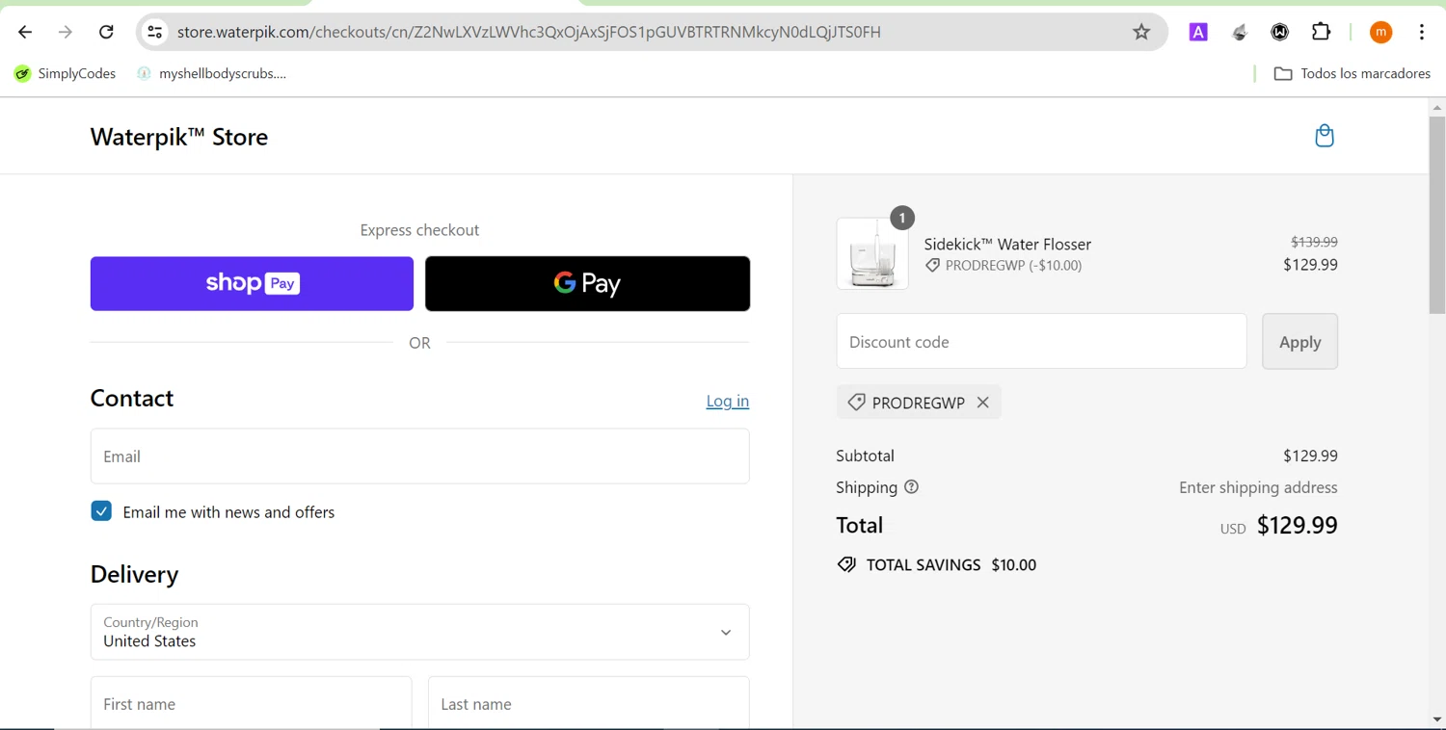The height and width of the screenshot is (730, 1446).
Task: Click the shipping help question mark icon
Action: (911, 487)
